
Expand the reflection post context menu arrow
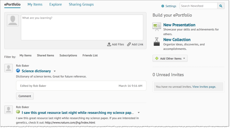pos(139,113)
